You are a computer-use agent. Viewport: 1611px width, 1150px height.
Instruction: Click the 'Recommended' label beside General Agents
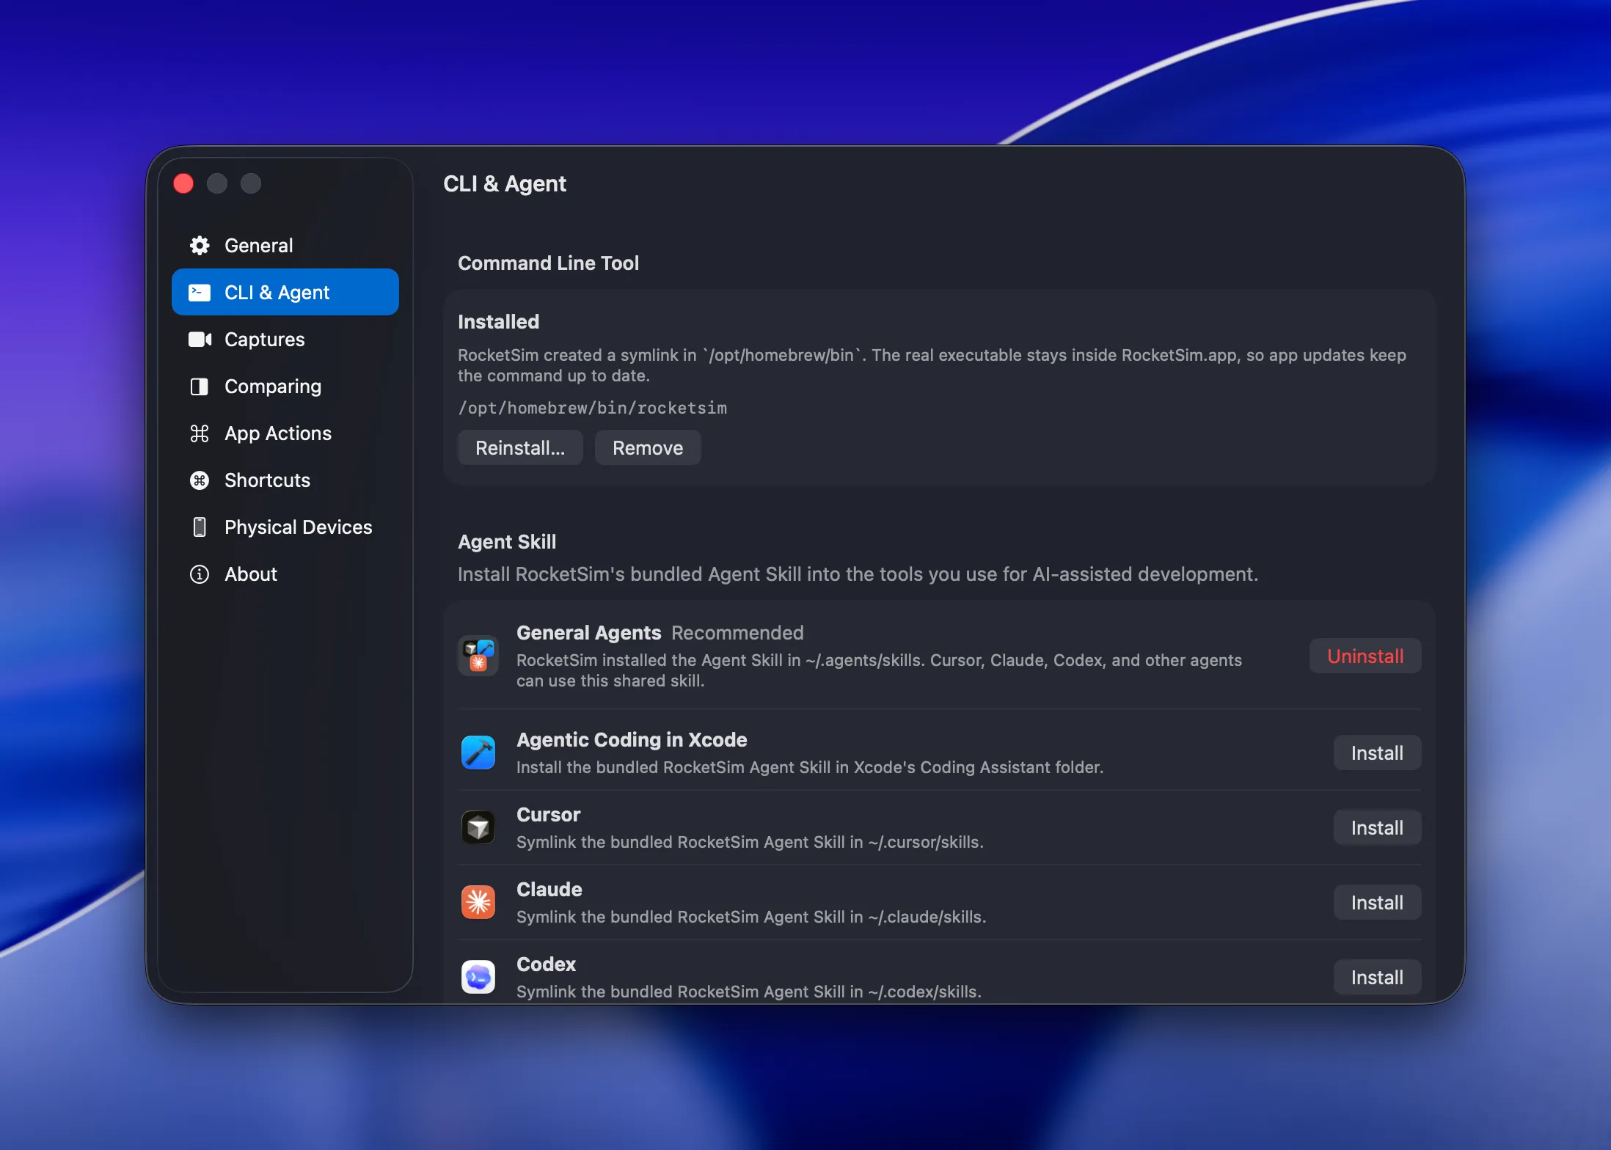coord(737,632)
